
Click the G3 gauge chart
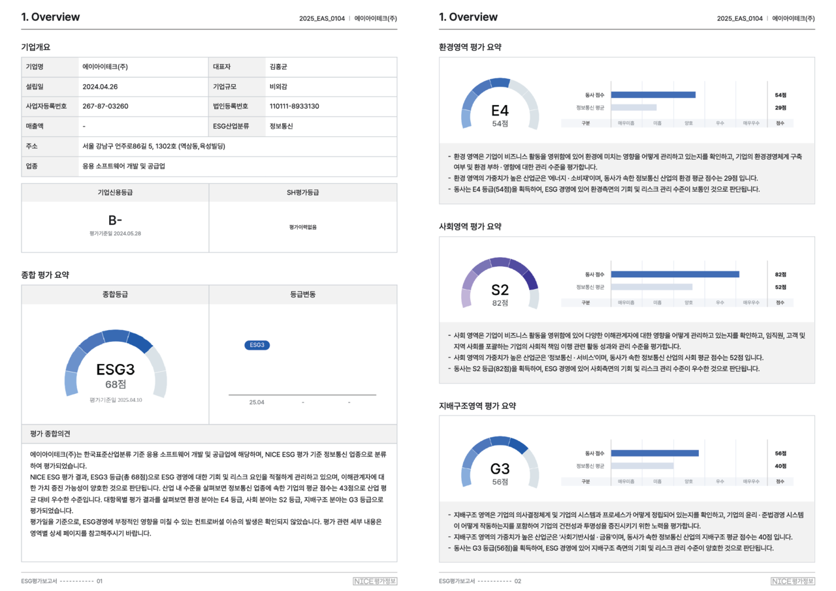pyautogui.click(x=500, y=463)
